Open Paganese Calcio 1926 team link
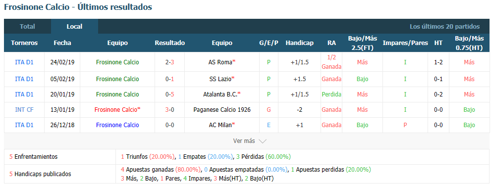The width and height of the screenshot is (493, 186). pyautogui.click(x=222, y=110)
